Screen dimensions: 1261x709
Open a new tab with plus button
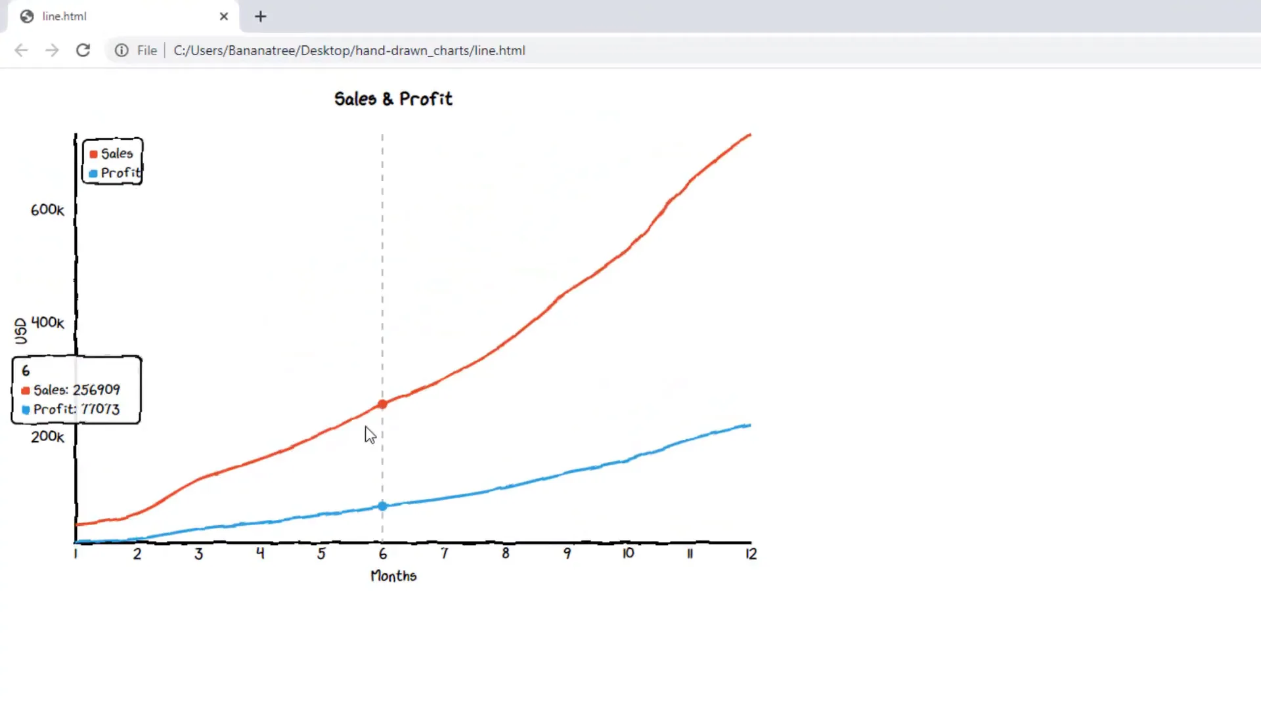point(261,16)
